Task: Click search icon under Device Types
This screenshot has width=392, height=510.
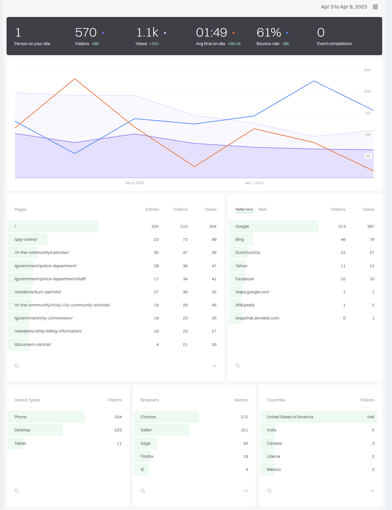Action: coord(17,491)
